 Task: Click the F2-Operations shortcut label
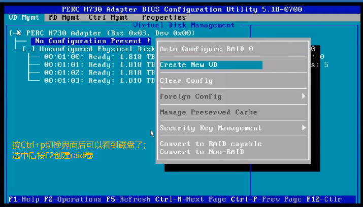73,199
